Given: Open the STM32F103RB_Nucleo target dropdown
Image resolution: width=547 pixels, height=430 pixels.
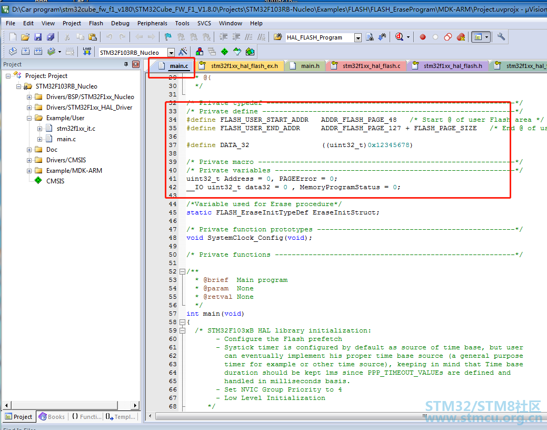Looking at the screenshot, I should tap(171, 52).
